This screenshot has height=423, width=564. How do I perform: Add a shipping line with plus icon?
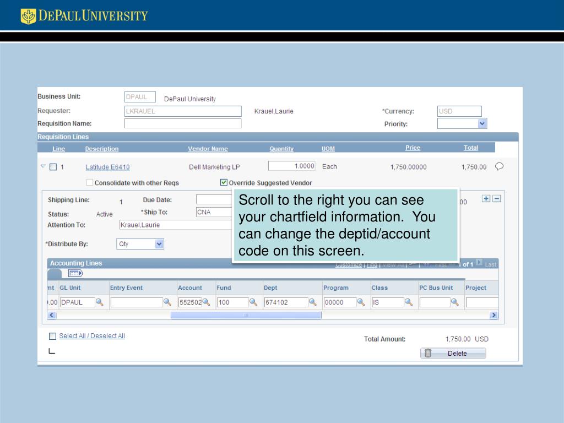tap(486, 198)
